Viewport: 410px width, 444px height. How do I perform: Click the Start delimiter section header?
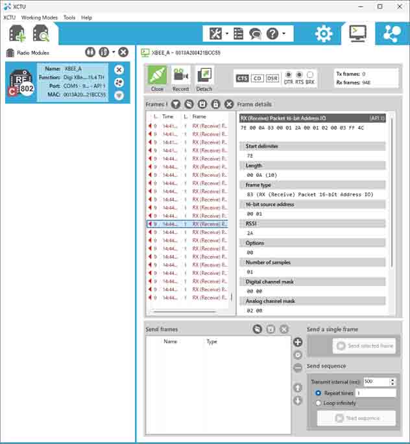click(313, 146)
